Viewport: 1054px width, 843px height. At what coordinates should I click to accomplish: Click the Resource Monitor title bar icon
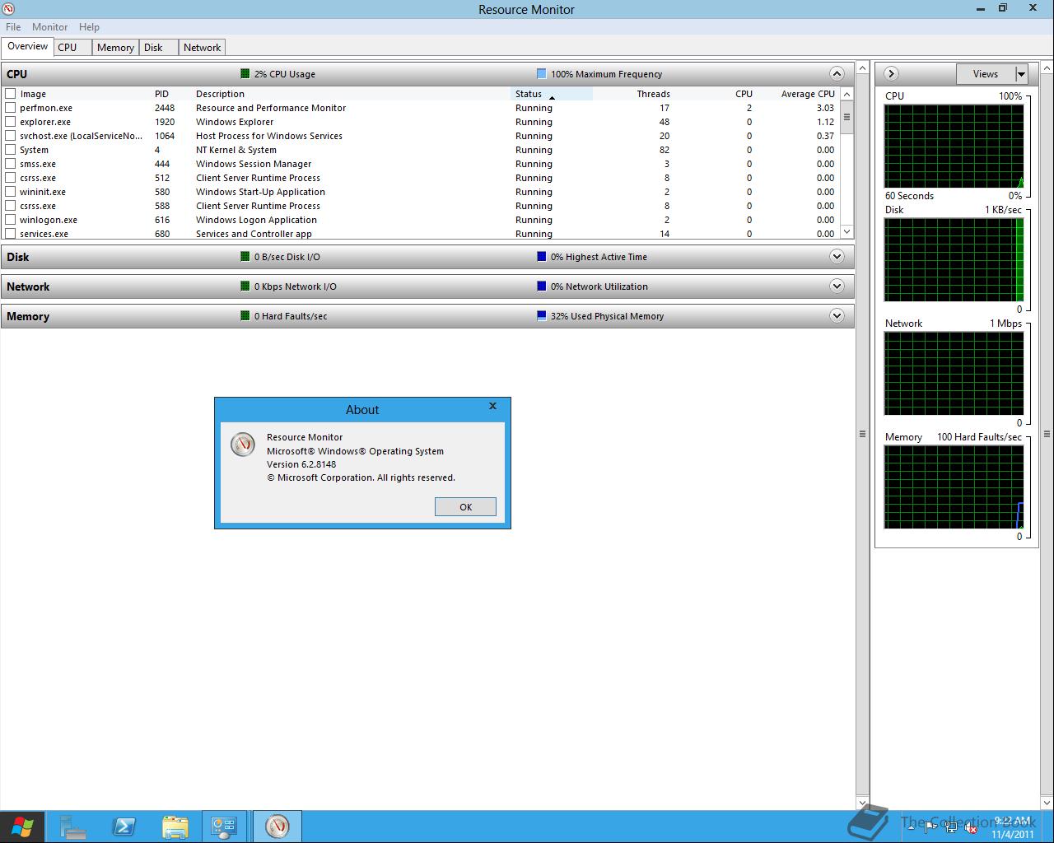pos(8,9)
